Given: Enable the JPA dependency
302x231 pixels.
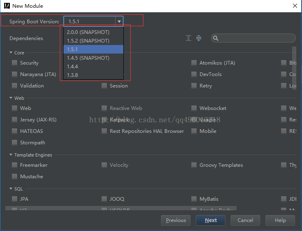Looking at the screenshot, I should pyautogui.click(x=14, y=199).
